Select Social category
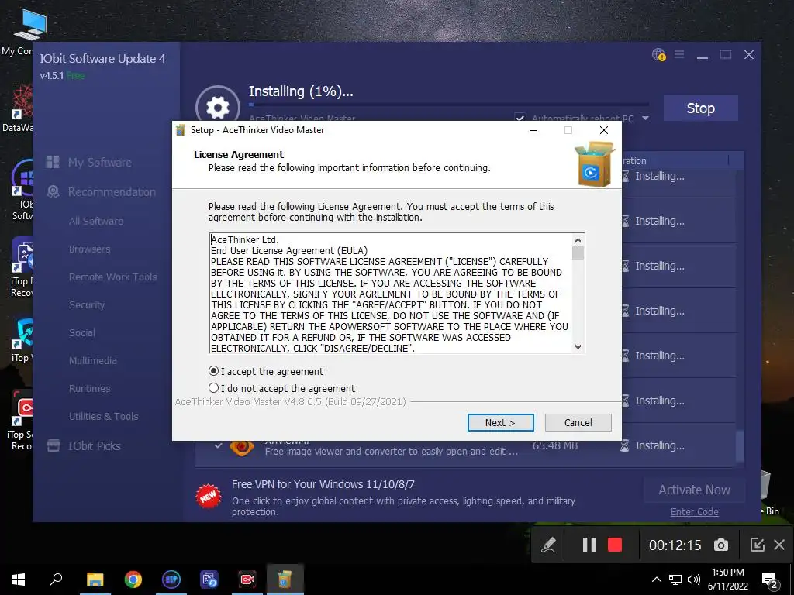 coord(82,332)
